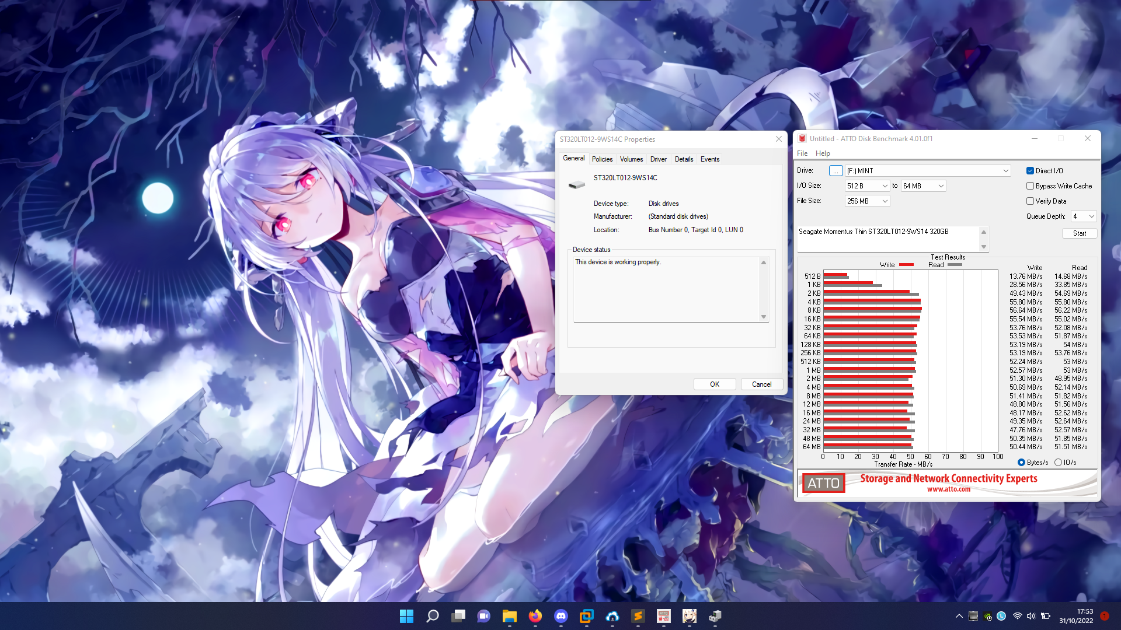Click the description box up arrow
The image size is (1121, 630).
984,232
